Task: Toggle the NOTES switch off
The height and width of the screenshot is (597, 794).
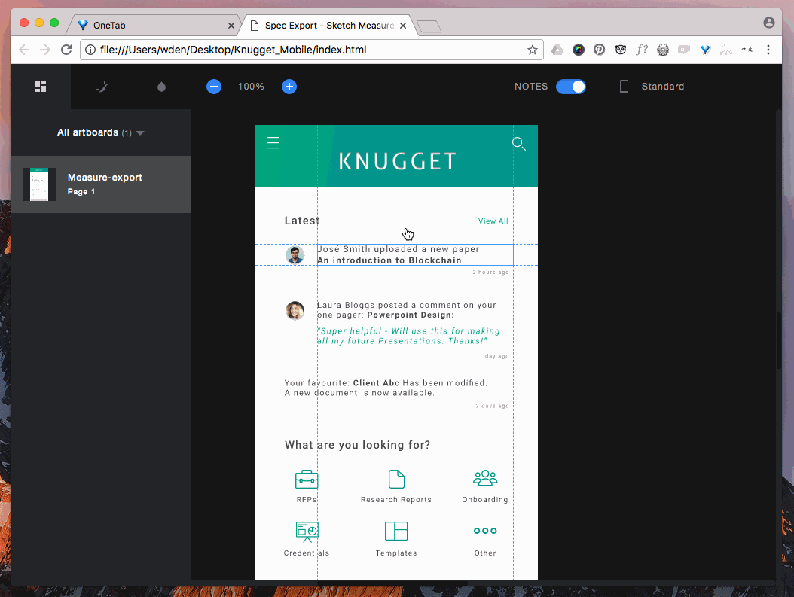Action: pyautogui.click(x=571, y=86)
